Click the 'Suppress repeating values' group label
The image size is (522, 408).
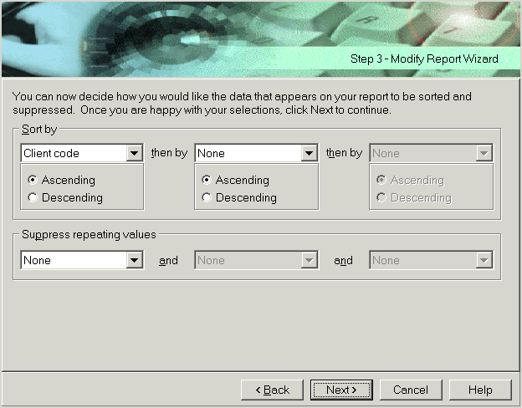pos(90,235)
